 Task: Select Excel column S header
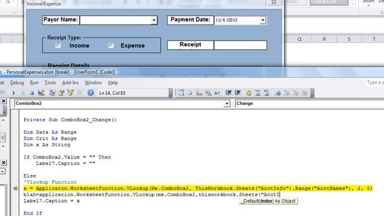349,39
